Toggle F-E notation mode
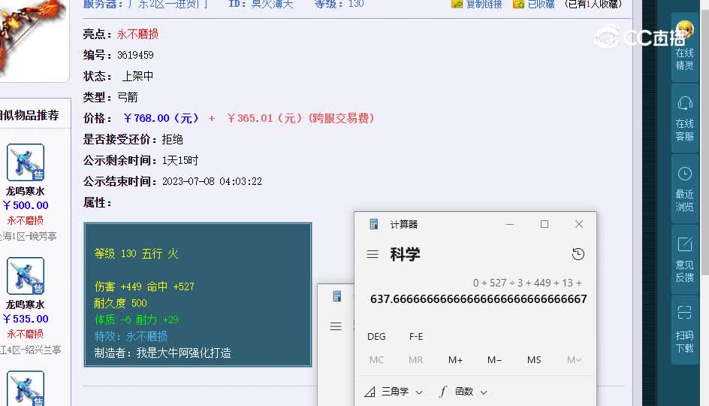The image size is (709, 406). [416, 337]
